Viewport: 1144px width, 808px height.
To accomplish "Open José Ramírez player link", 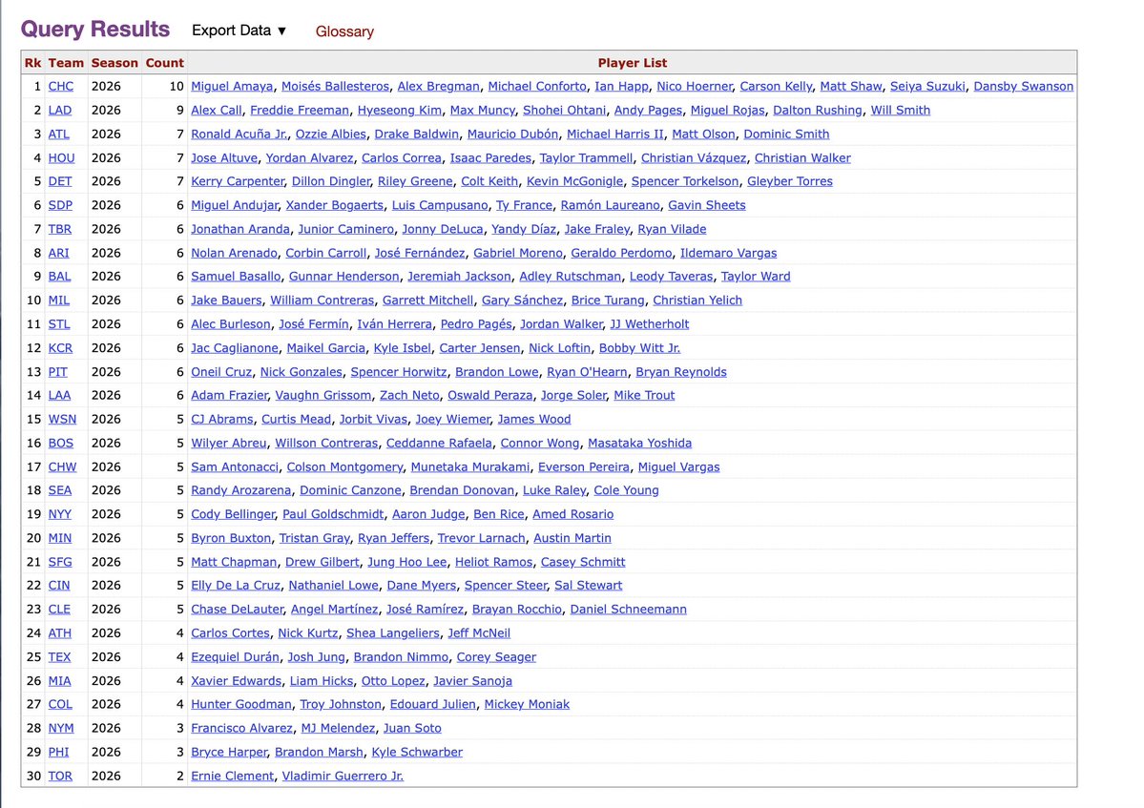I will tap(425, 610).
